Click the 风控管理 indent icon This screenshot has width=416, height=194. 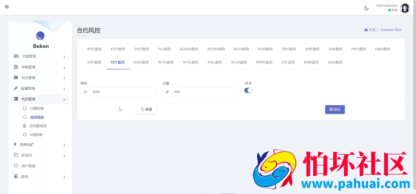click(16, 99)
